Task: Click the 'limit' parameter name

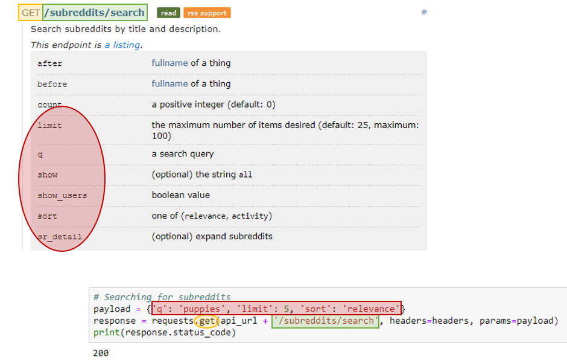Action: (x=49, y=126)
